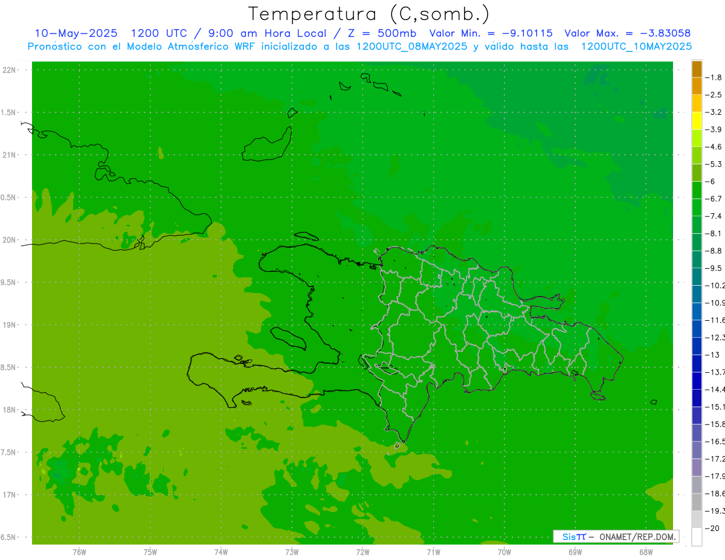Click the '-5.3' color bar label
This screenshot has width=725, height=560.
pos(715,164)
